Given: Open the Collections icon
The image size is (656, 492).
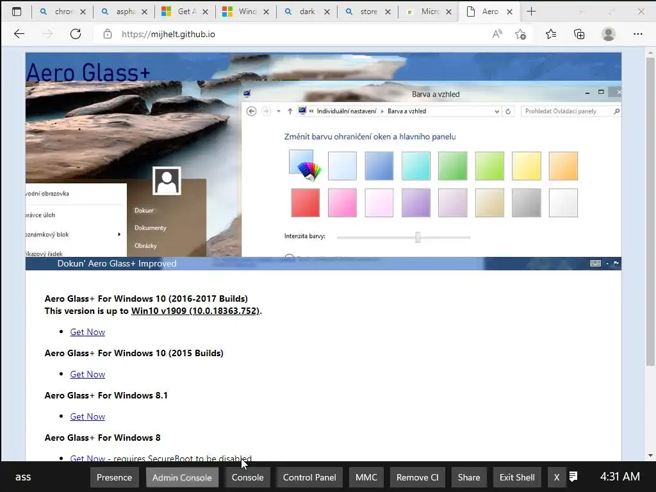Looking at the screenshot, I should (x=579, y=34).
